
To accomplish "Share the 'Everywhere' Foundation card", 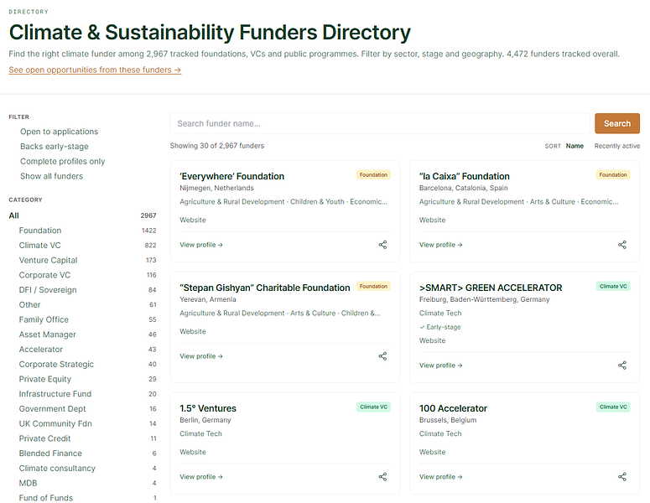I will click(382, 245).
